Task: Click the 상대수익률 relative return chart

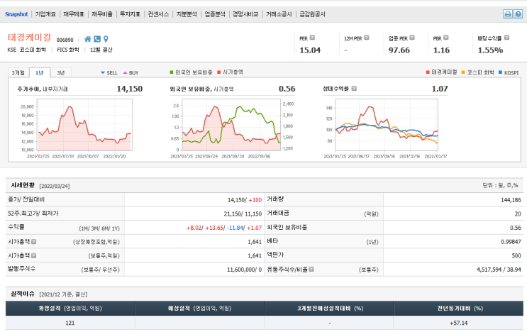Action: 387,125
